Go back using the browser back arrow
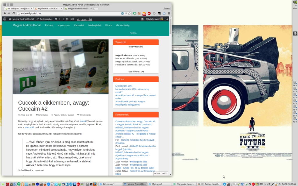Image resolution: width=298 pixels, height=186 pixels. tap(5, 13)
